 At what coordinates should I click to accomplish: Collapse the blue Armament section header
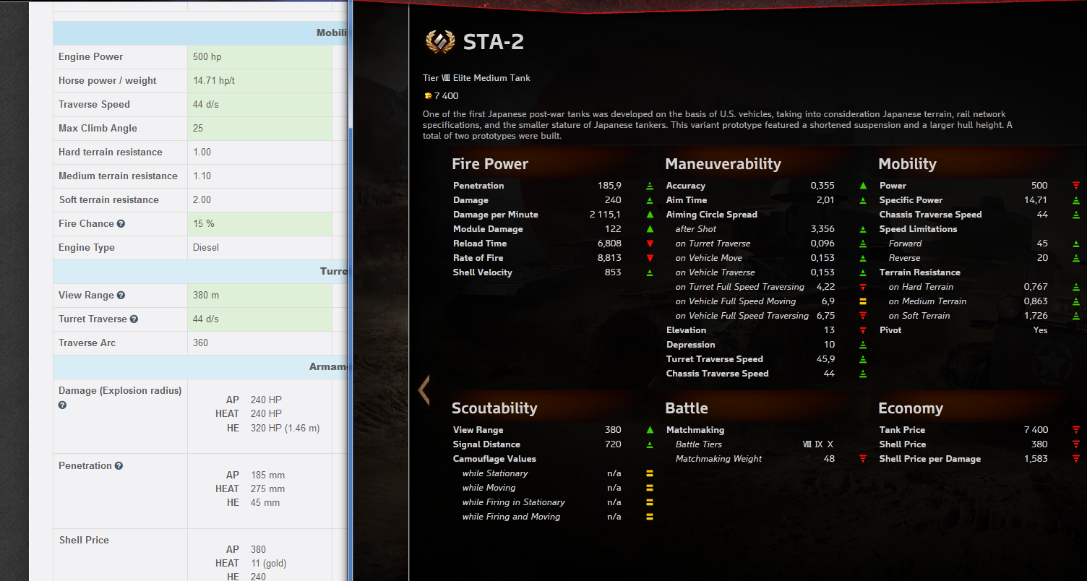click(x=200, y=366)
